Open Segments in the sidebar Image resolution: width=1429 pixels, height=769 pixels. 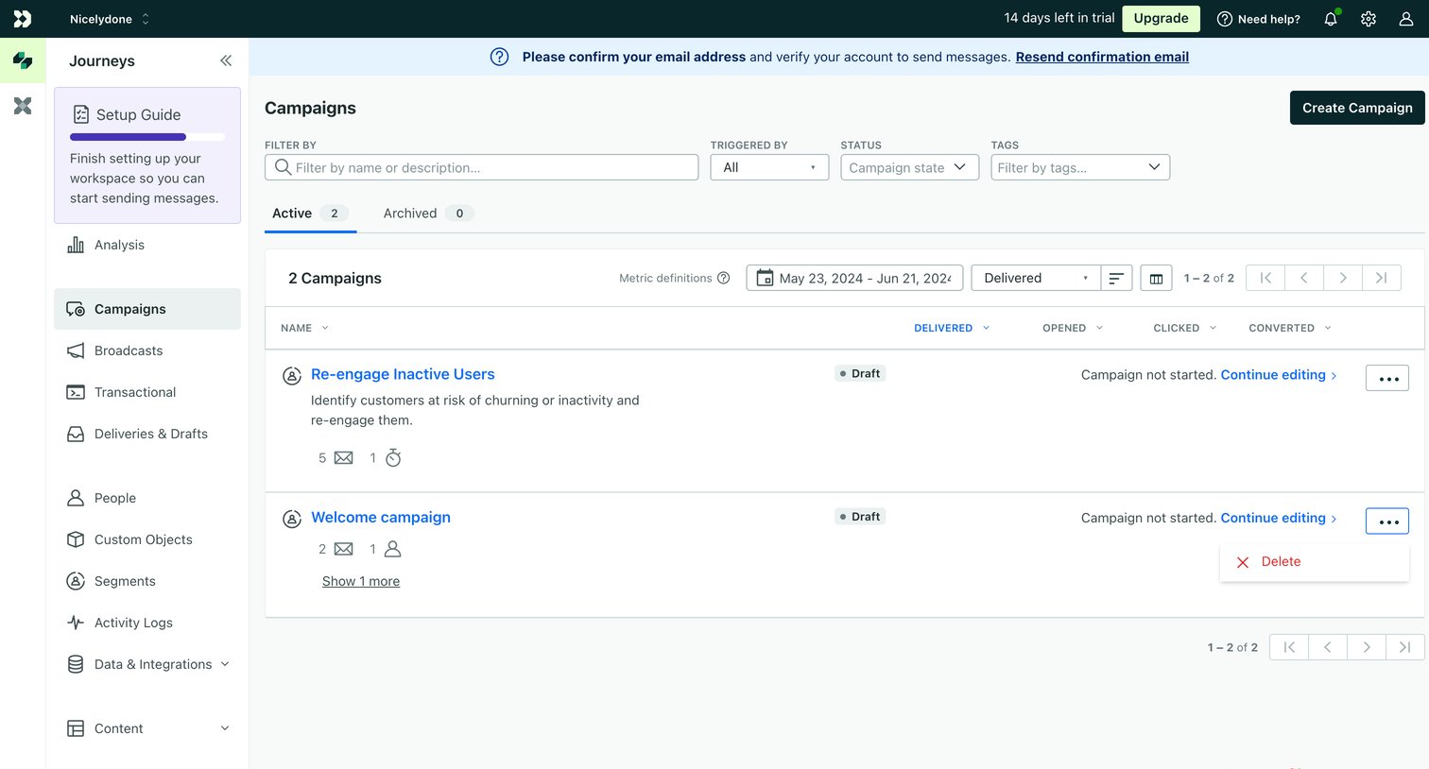[x=147, y=581]
